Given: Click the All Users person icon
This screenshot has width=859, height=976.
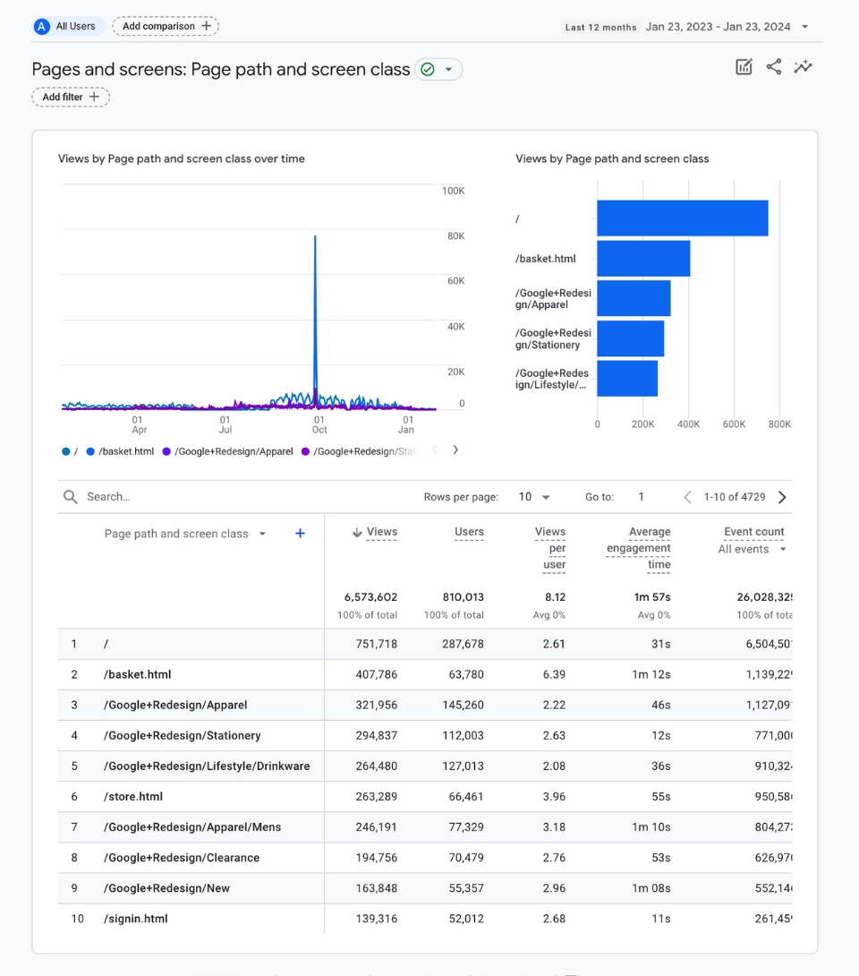Looking at the screenshot, I should 41,26.
